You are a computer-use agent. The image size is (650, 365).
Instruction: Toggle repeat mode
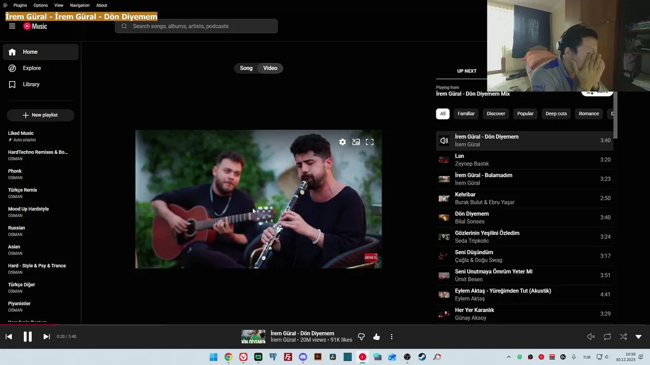pos(607,337)
